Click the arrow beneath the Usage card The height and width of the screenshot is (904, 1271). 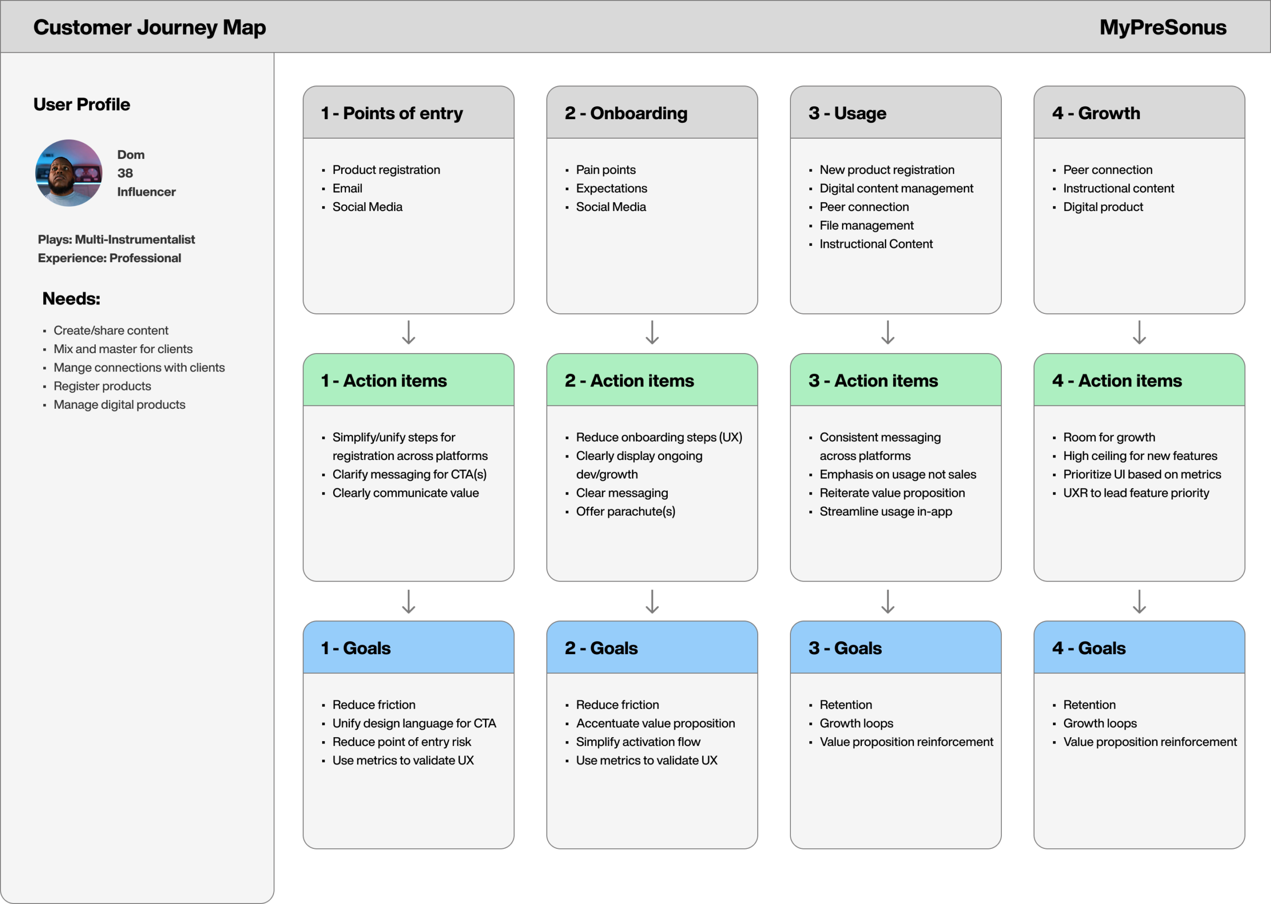(888, 332)
